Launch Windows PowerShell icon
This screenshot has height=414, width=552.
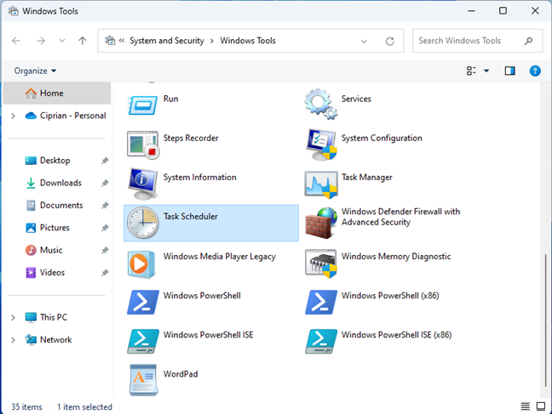pyautogui.click(x=142, y=302)
